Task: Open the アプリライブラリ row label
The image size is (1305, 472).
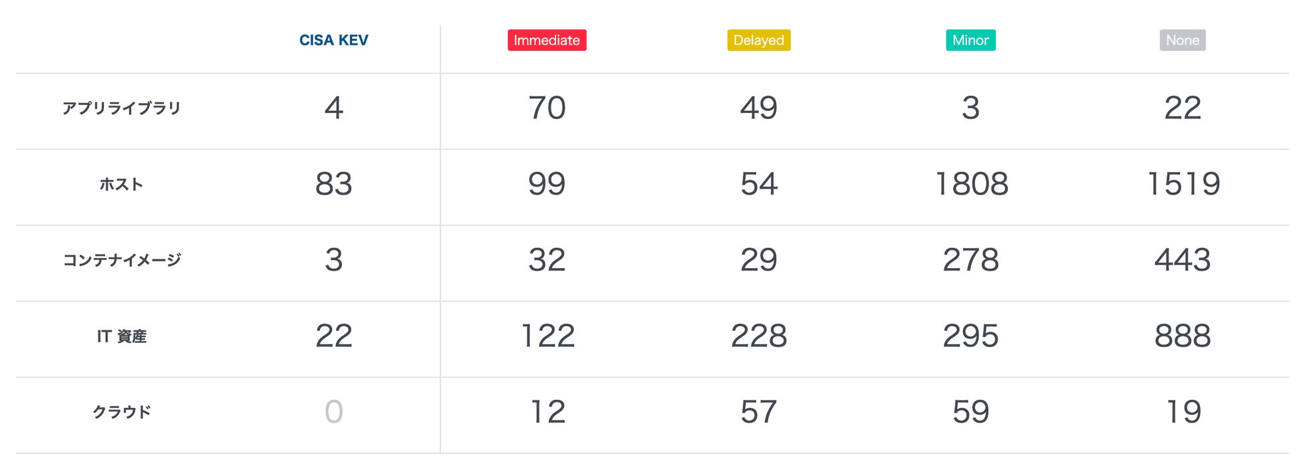Action: [x=121, y=108]
